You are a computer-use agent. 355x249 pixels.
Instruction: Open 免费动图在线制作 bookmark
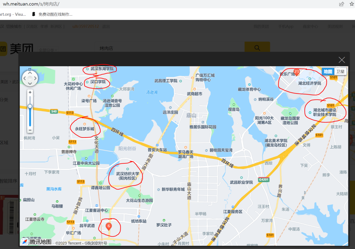53,14
